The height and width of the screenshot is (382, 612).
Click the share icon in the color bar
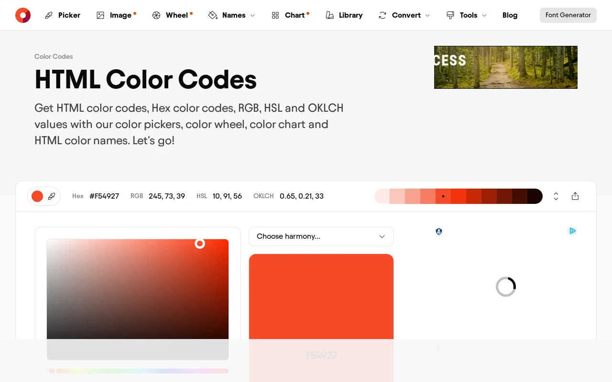click(x=575, y=196)
